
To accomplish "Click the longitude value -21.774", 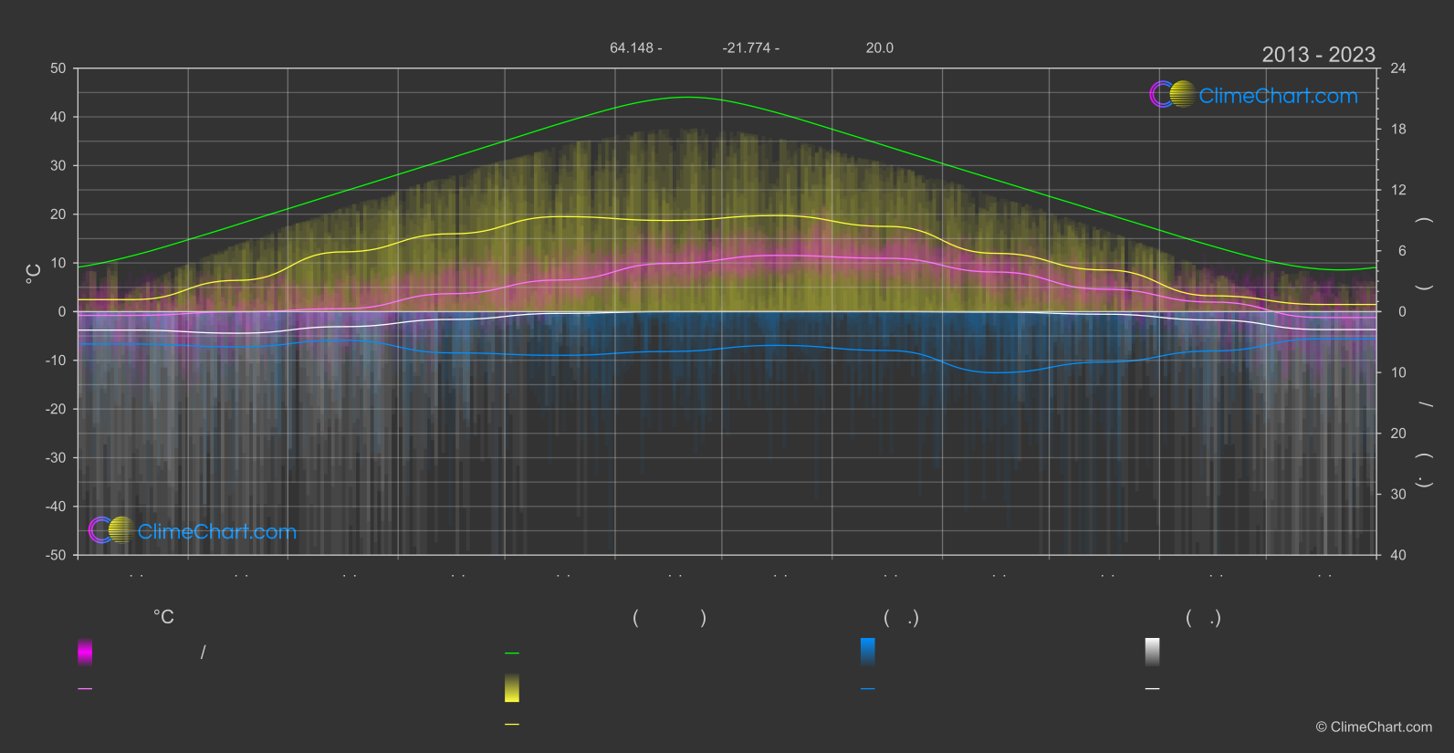I will pos(747,47).
